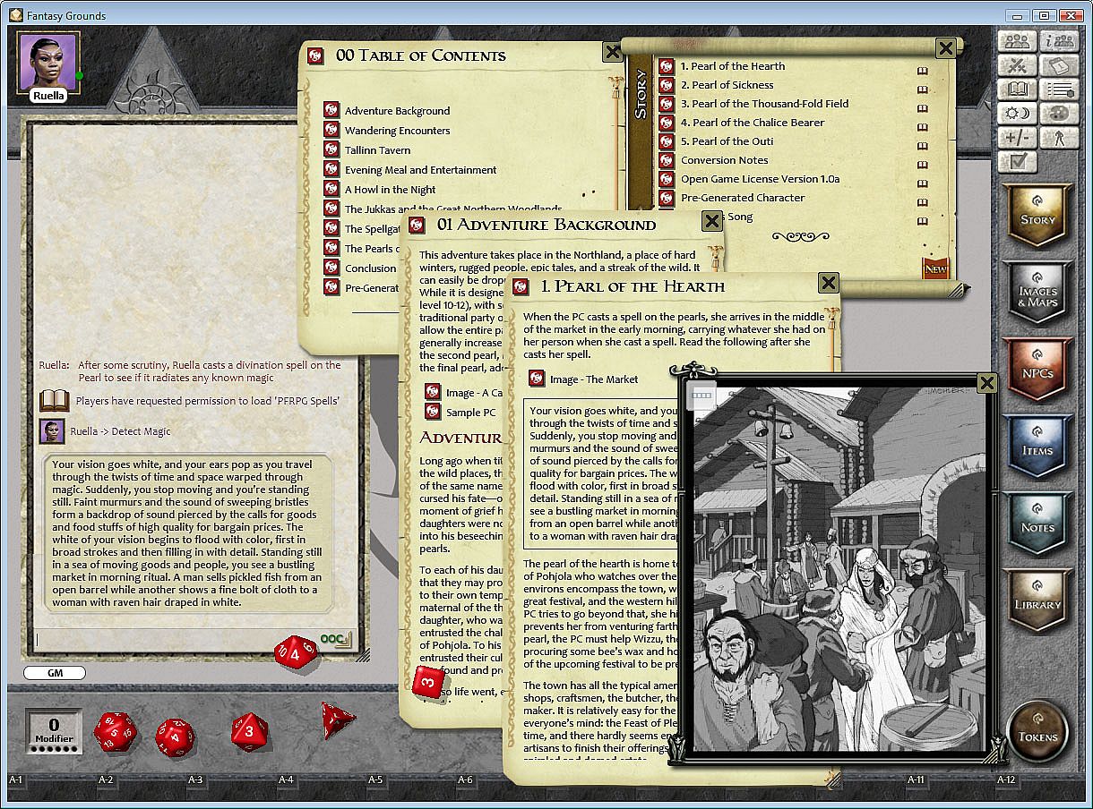The height and width of the screenshot is (809, 1093).
Task: Close the 01 Adventure Background window
Action: point(712,220)
